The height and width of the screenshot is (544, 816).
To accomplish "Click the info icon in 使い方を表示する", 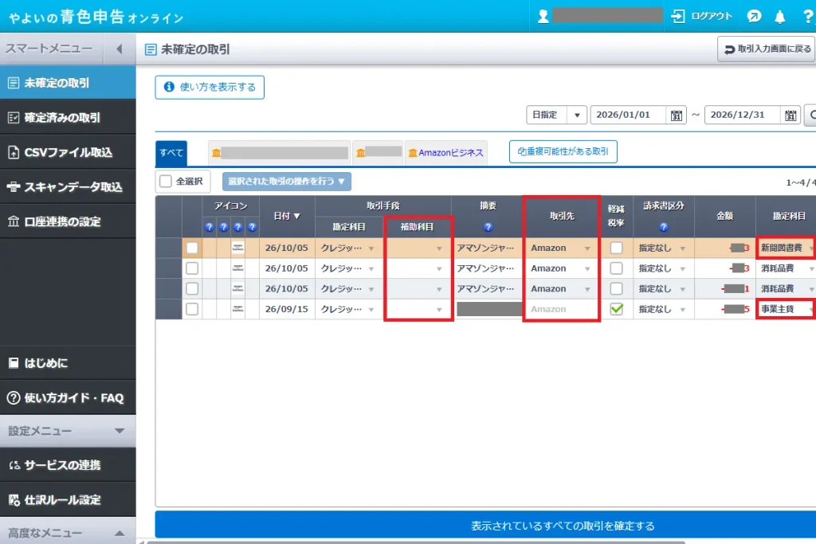I will pyautogui.click(x=169, y=87).
